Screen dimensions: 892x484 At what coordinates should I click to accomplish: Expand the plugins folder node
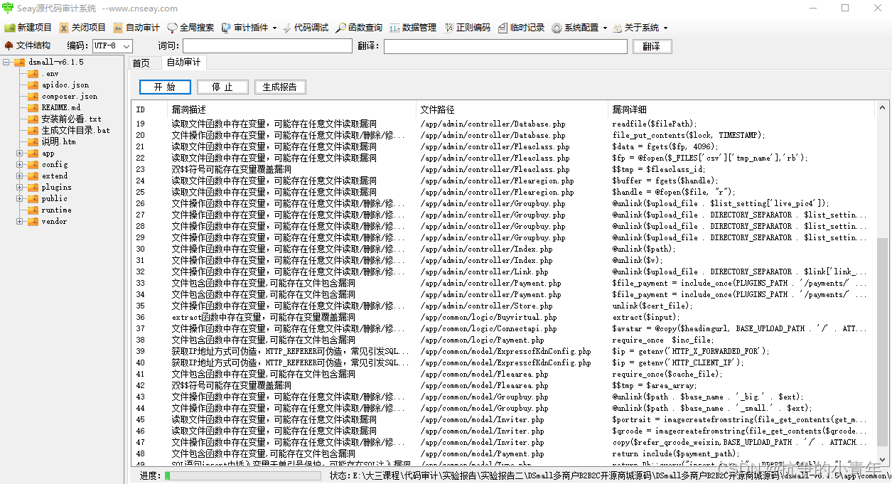pos(20,187)
